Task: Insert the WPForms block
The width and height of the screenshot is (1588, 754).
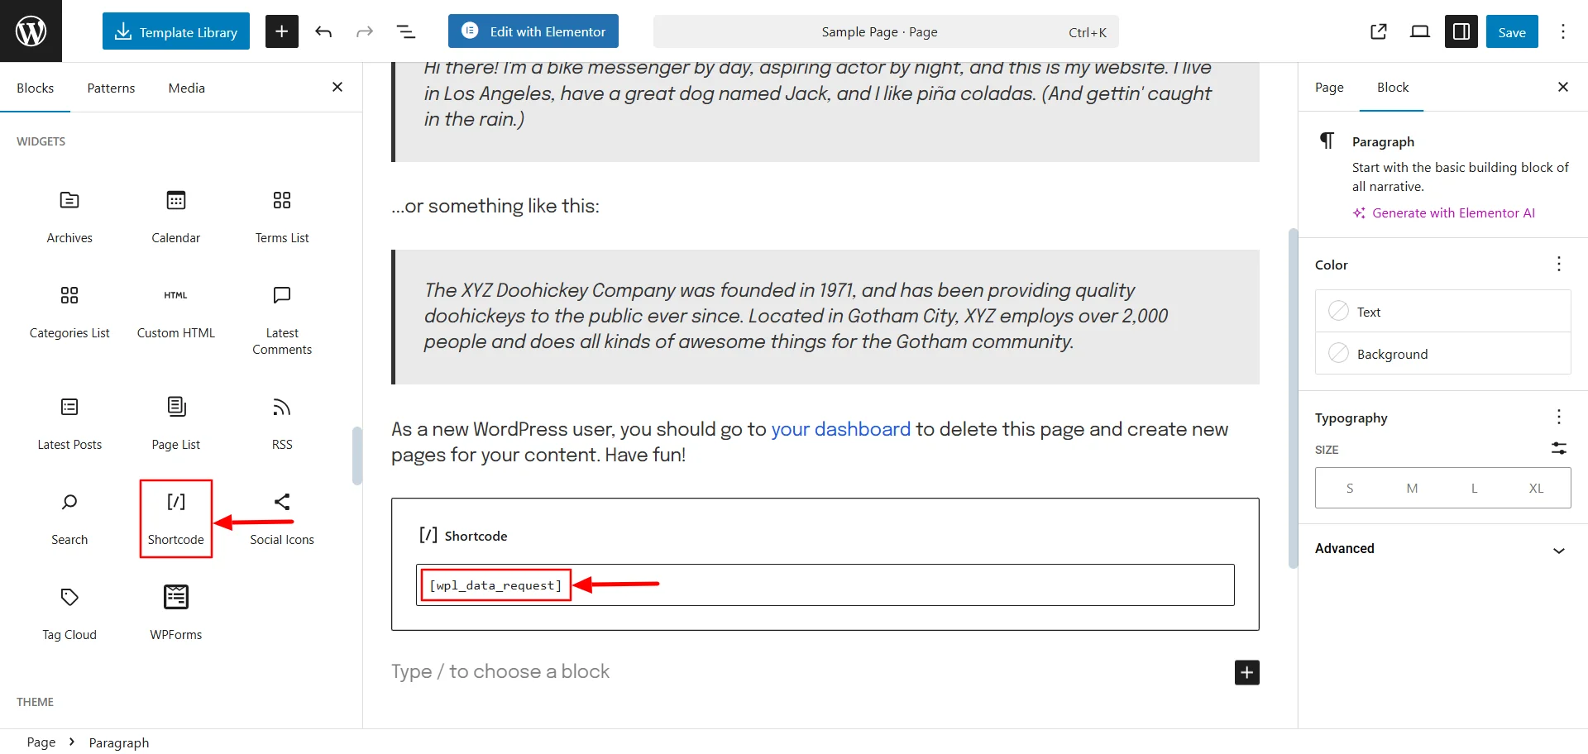Action: coord(175,612)
